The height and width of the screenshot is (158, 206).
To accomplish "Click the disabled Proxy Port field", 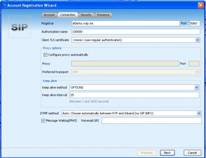I will [194, 64].
